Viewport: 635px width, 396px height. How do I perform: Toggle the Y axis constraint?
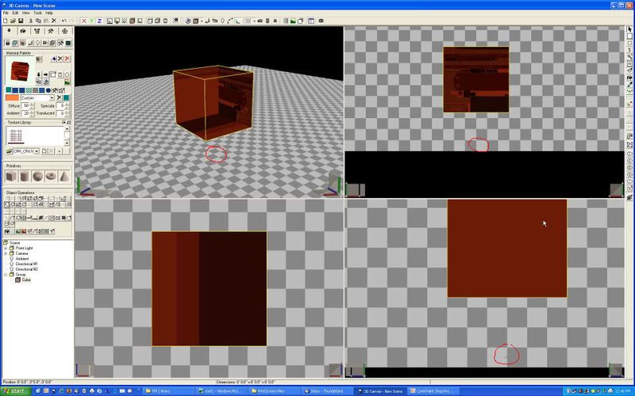[93, 21]
